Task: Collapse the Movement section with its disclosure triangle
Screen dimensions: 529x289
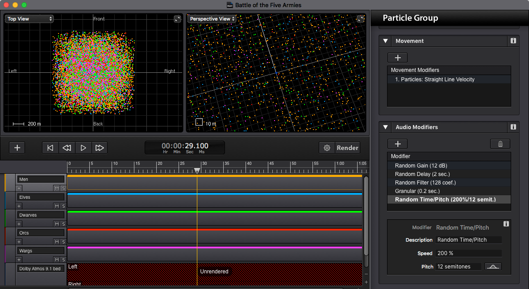Action: 385,41
